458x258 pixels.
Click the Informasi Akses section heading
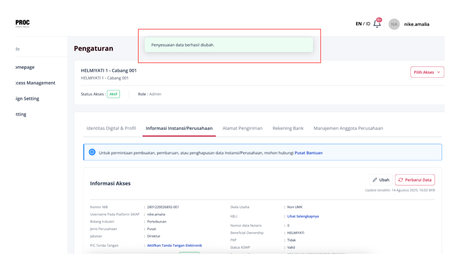click(x=110, y=184)
